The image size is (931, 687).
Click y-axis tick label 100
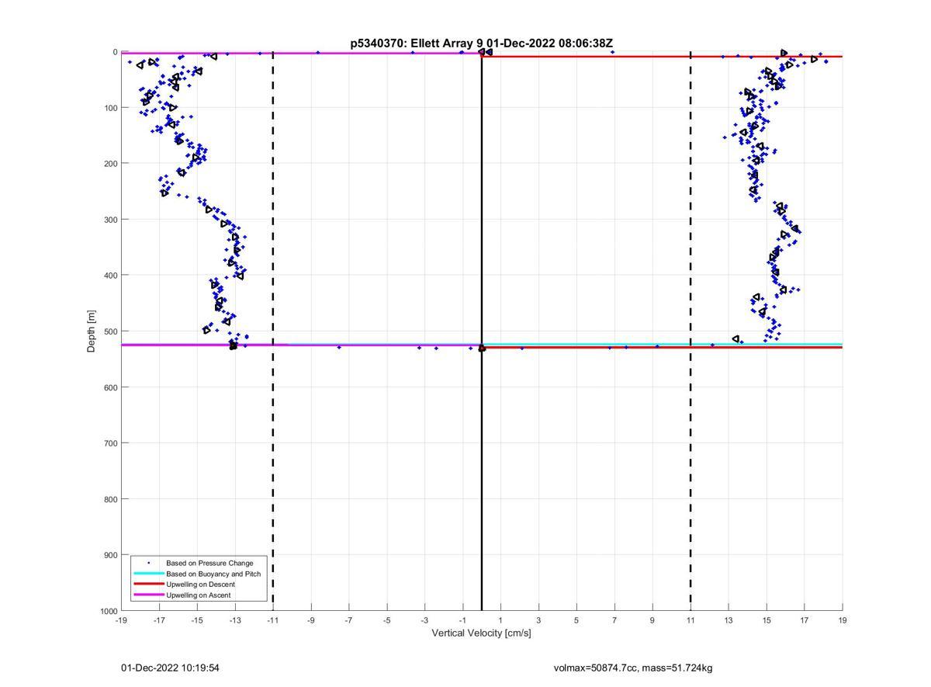pos(110,108)
